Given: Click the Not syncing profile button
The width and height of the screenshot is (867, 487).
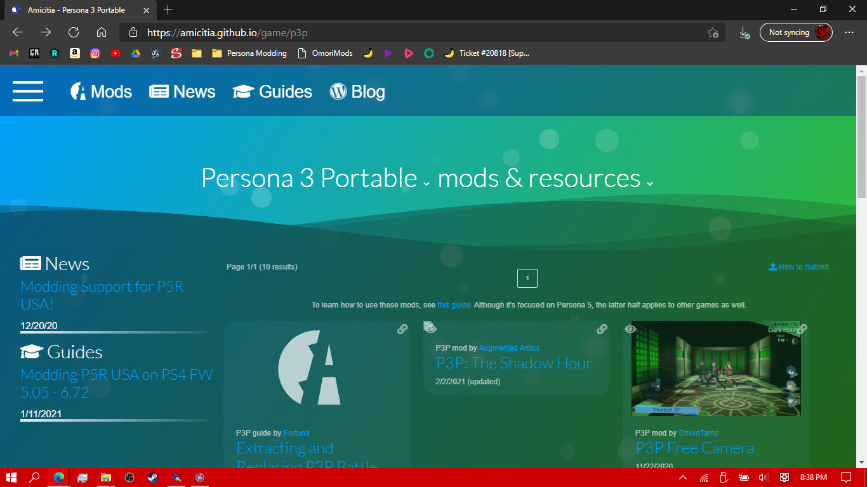Looking at the screenshot, I should coord(796,32).
